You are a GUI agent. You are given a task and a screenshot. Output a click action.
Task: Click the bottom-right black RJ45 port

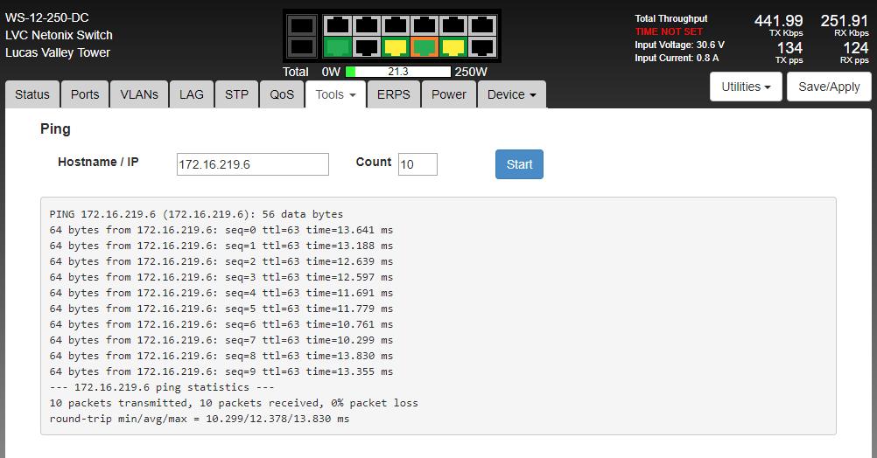(x=481, y=47)
